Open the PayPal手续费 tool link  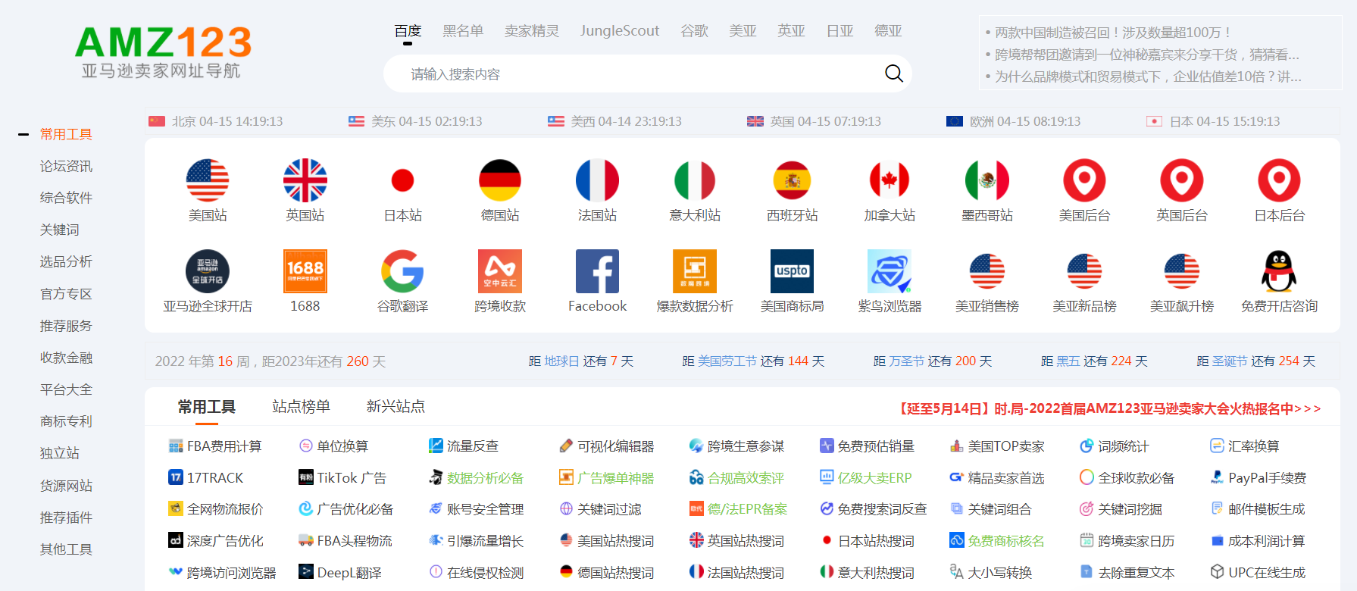pos(1259,478)
